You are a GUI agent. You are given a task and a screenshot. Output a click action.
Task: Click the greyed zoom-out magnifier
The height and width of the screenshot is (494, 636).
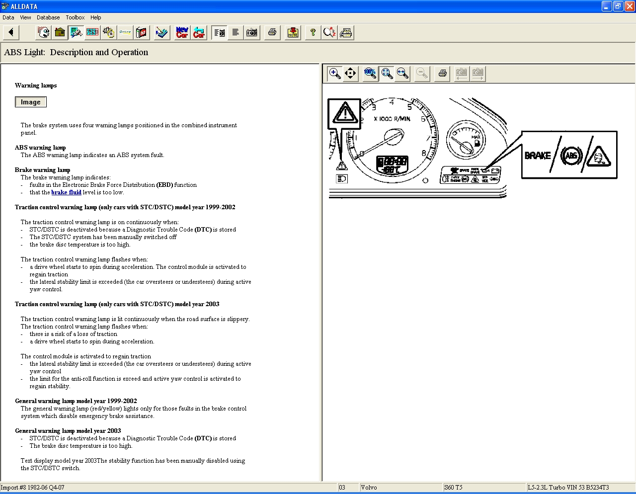422,74
